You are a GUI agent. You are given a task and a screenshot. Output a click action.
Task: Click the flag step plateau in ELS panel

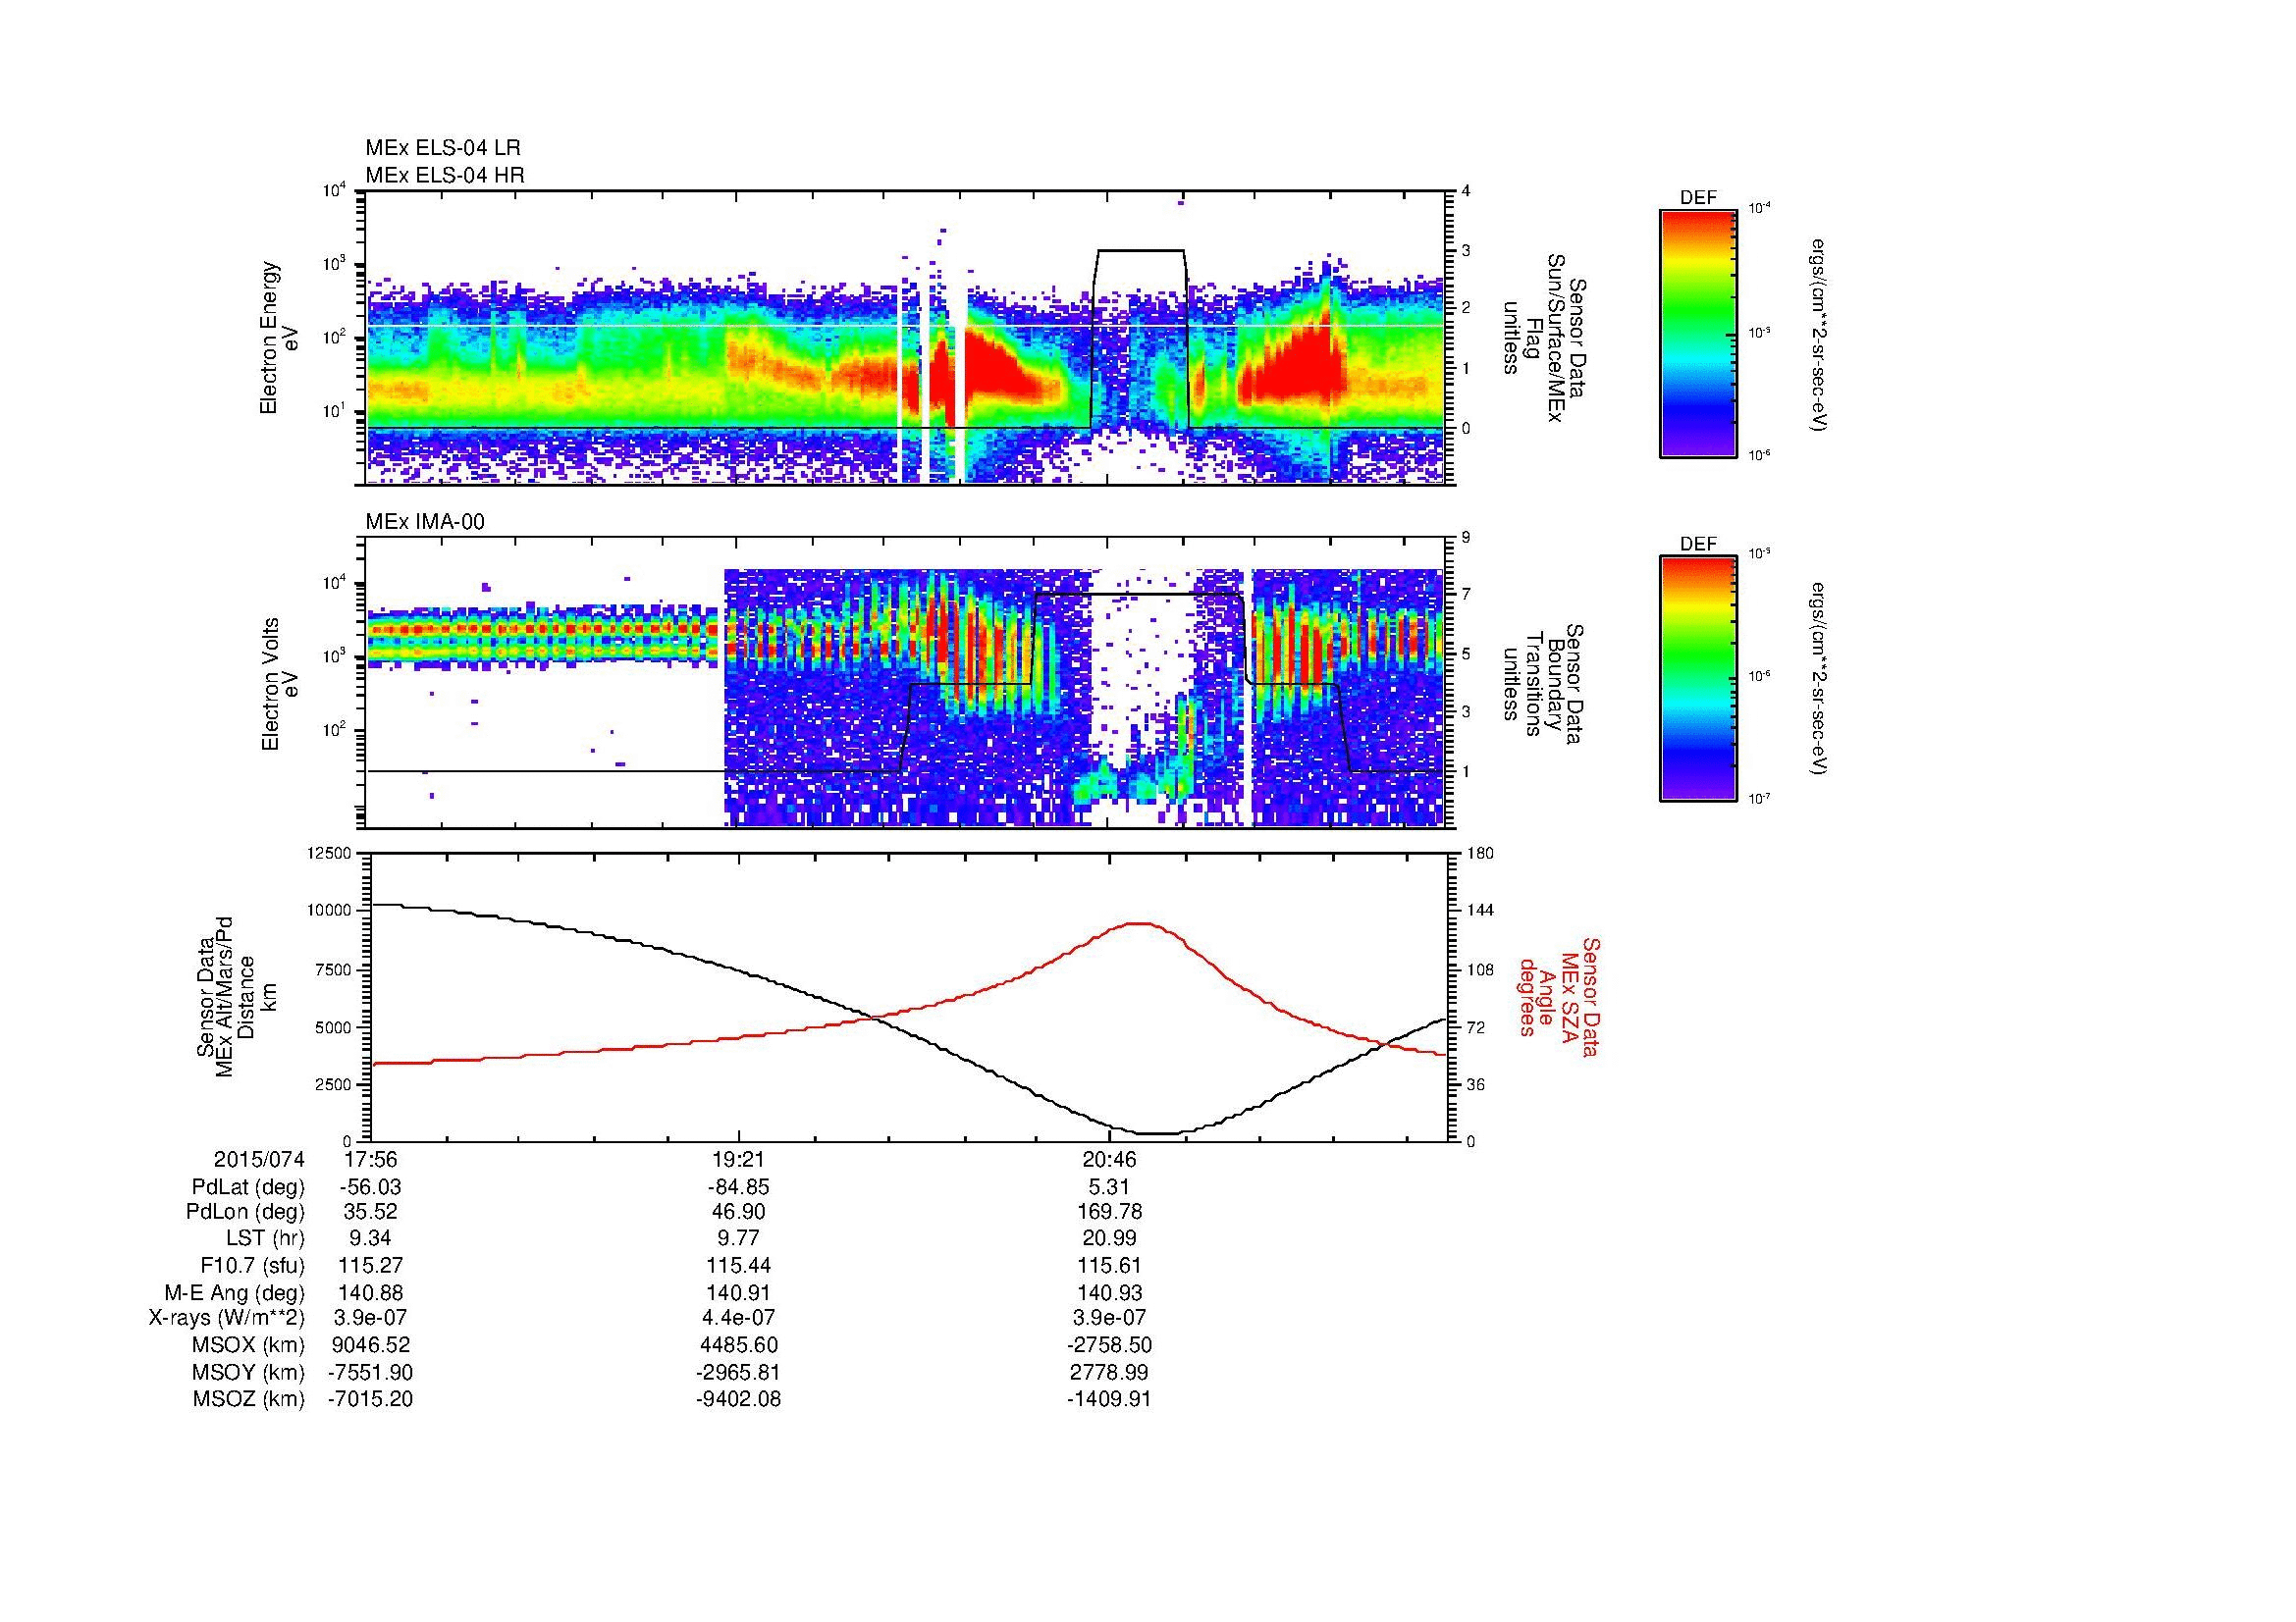pyautogui.click(x=1140, y=250)
